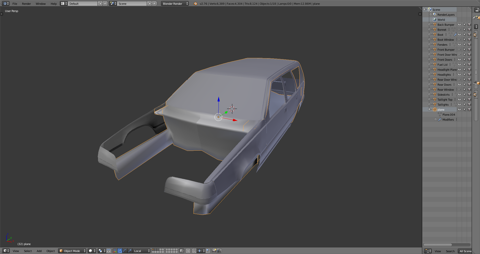Click the scale manipulator icon
The width and height of the screenshot is (480, 254).
click(x=130, y=251)
